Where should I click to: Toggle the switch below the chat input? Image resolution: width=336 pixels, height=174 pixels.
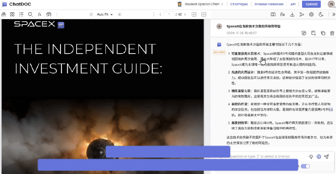click(x=305, y=166)
